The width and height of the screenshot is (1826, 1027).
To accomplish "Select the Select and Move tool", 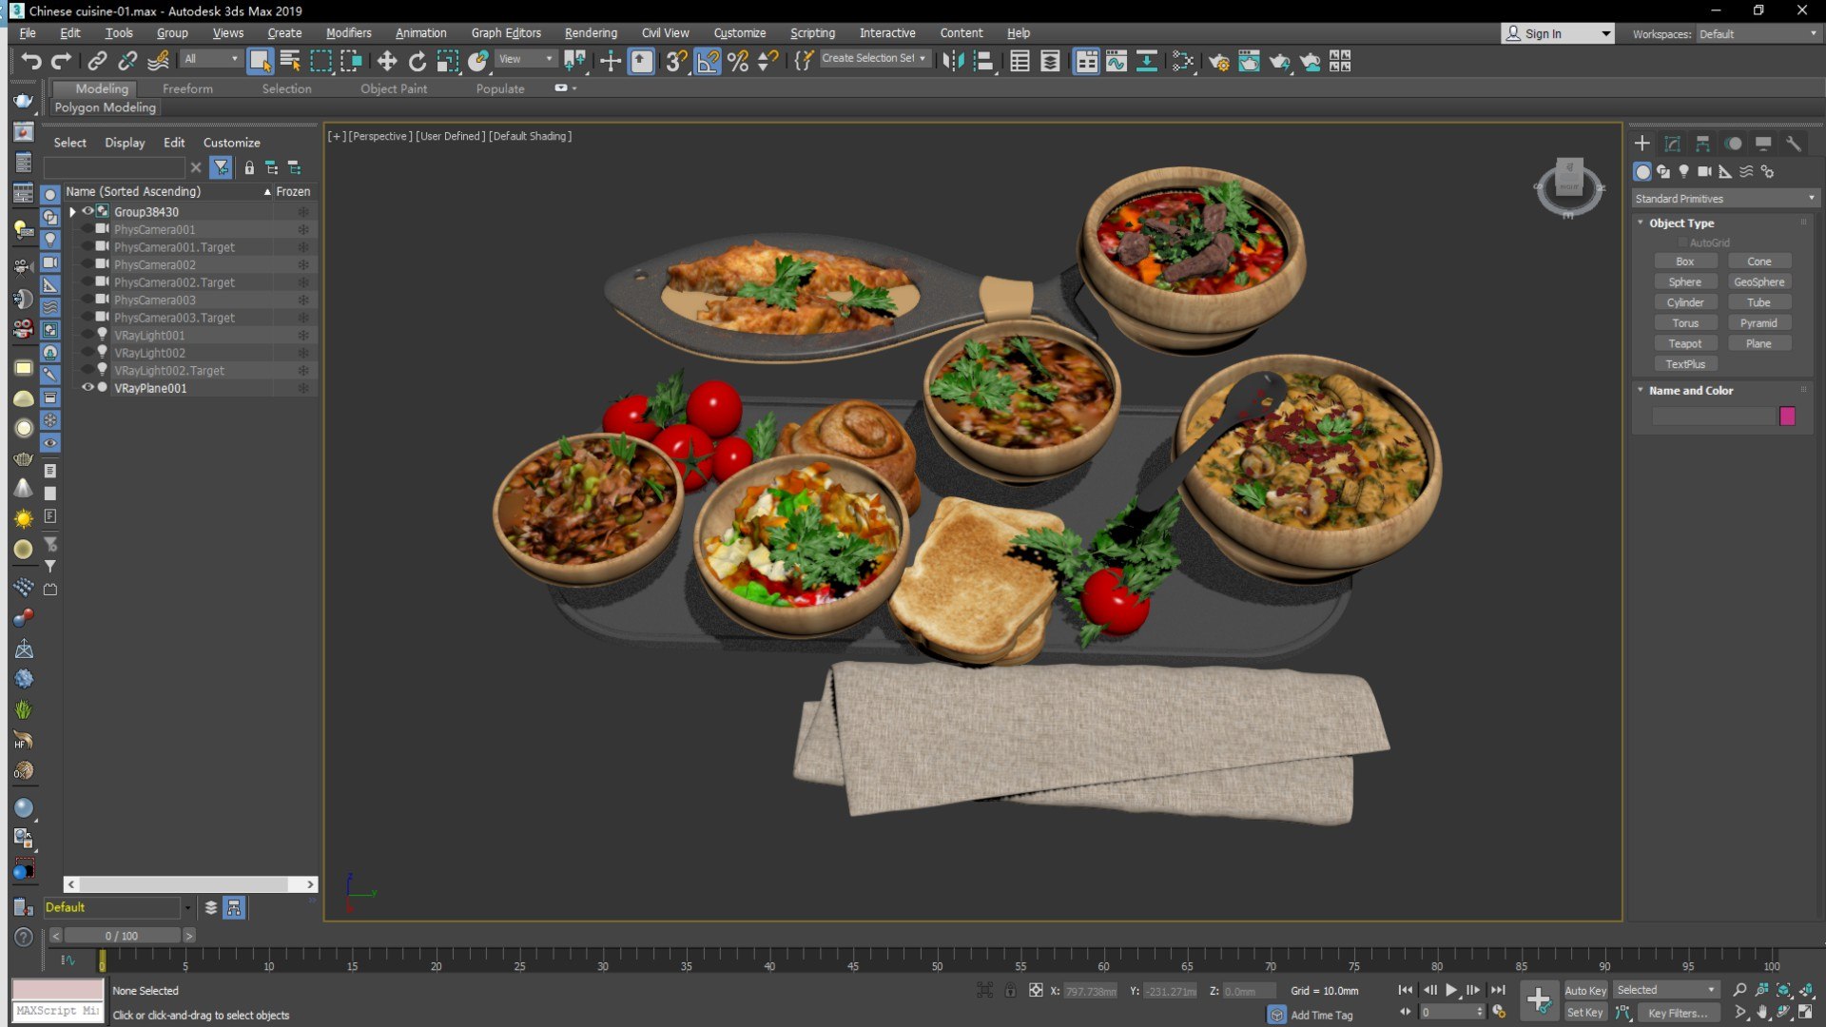I will (x=386, y=61).
